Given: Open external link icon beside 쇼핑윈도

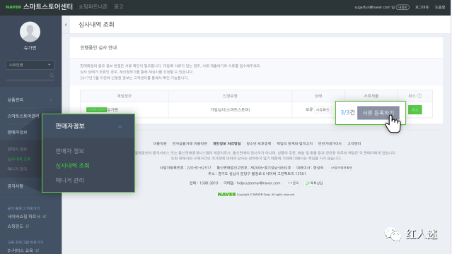Looking at the screenshot, I should tap(28, 226).
